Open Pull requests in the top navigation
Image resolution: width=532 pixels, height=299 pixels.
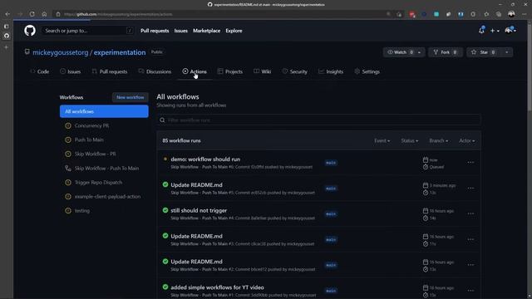(x=155, y=31)
